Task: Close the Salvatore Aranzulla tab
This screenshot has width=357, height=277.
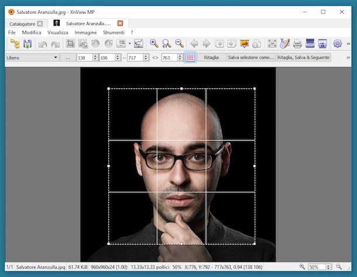Action: (120, 23)
